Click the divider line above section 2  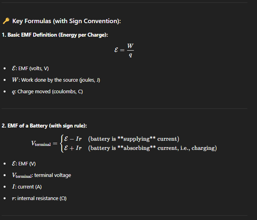point(124,109)
